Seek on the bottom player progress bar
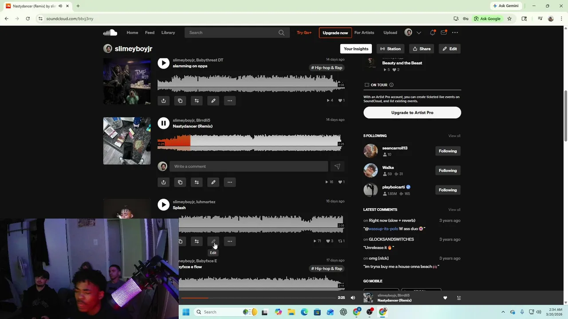This screenshot has height=319, width=568. [x=257, y=298]
